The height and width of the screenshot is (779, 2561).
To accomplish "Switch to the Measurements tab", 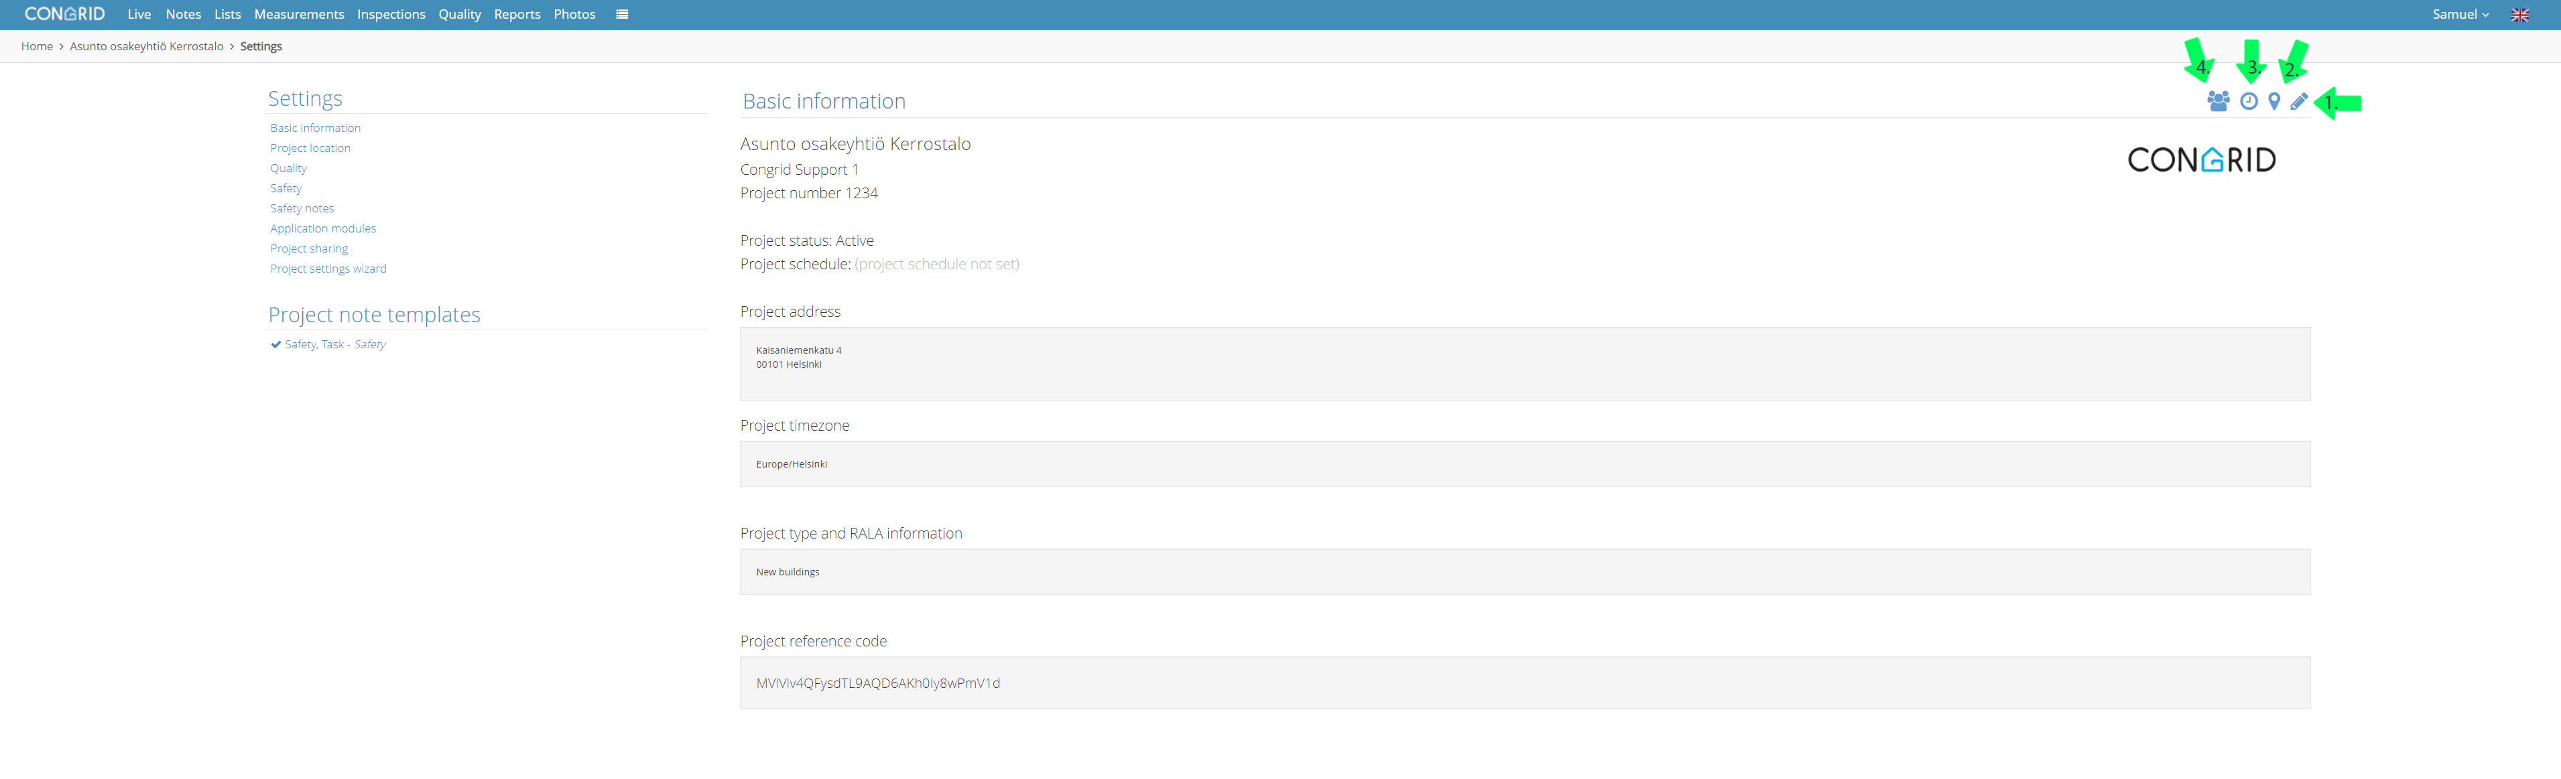I will click(x=298, y=14).
